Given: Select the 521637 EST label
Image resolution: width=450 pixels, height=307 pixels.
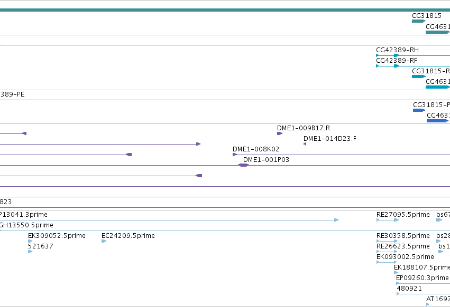Looking at the screenshot, I should [x=41, y=246].
